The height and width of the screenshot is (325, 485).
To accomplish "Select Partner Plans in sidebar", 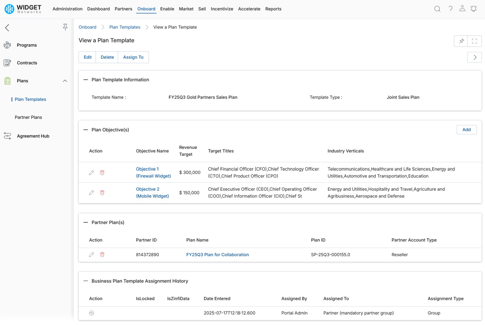I will (x=28, y=117).
